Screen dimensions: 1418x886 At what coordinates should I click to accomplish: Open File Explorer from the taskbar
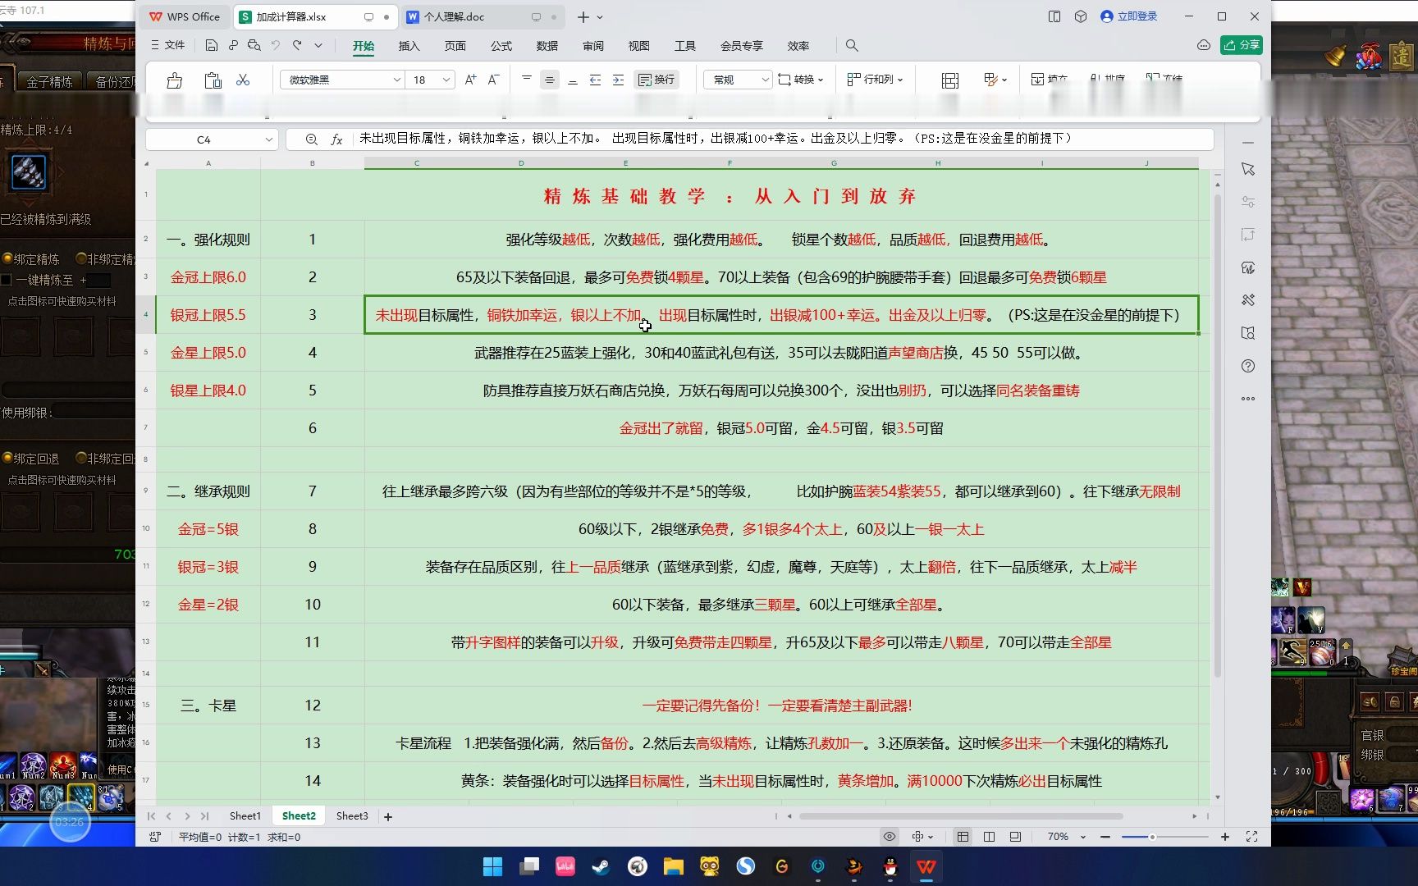tap(674, 866)
